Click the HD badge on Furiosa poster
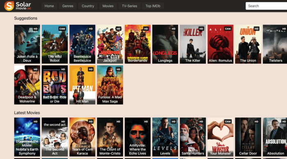 click(x=118, y=69)
